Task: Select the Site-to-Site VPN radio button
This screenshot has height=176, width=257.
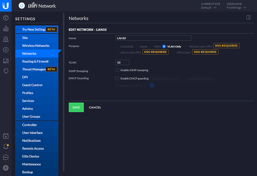Action: [x=117, y=52]
